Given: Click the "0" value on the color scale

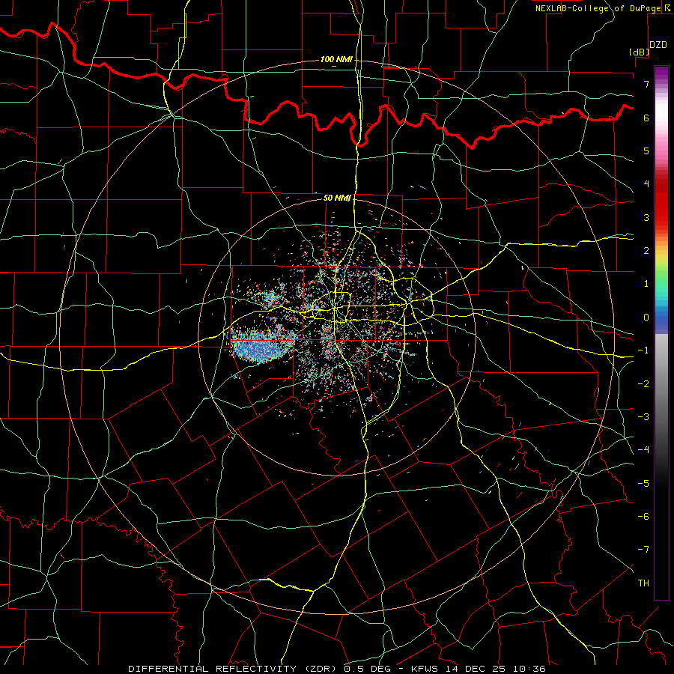Looking at the screenshot, I should tap(646, 318).
